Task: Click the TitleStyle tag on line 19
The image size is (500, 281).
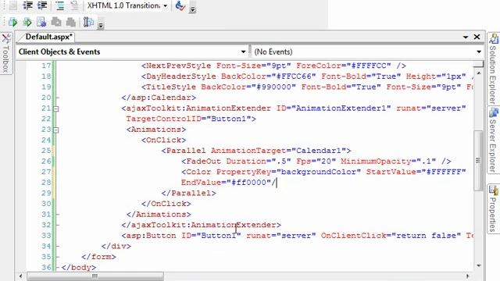Action: click(x=307, y=87)
